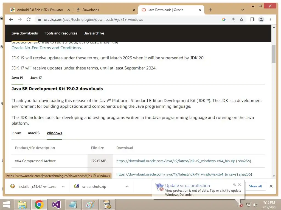Close the Android 2.0 Eclair SDK Emulator tab
This screenshot has height=210, width=281.
[x=68, y=10]
